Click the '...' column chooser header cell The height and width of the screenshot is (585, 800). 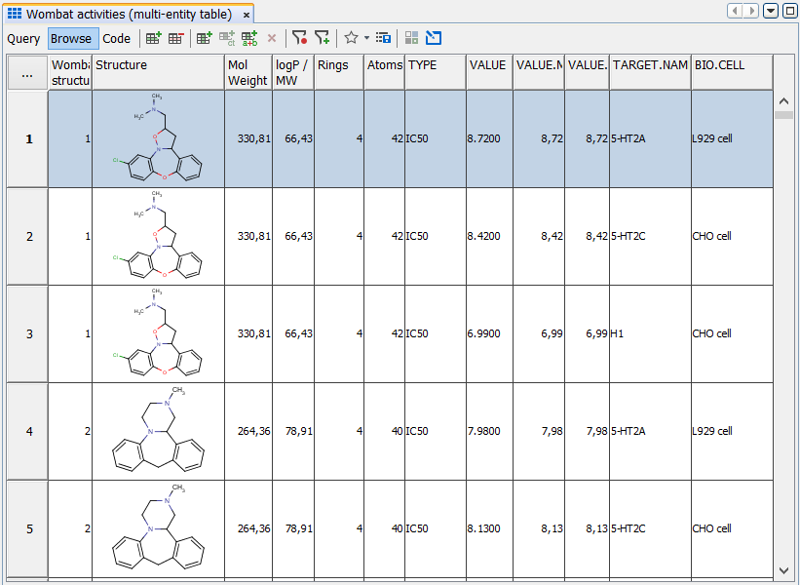[x=27, y=74]
